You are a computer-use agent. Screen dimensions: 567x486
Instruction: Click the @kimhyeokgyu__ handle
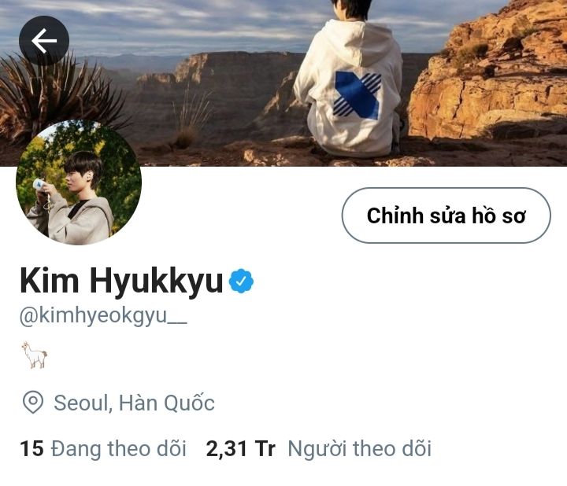[x=103, y=316]
